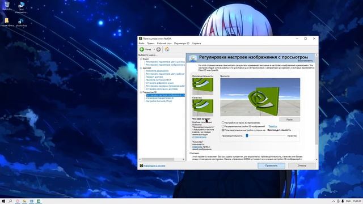
Task: Click the ENG language indicator in tray
Action: [348, 201]
